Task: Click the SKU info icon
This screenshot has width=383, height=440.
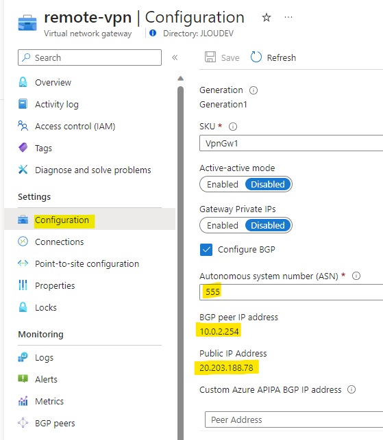Action: [x=233, y=127]
